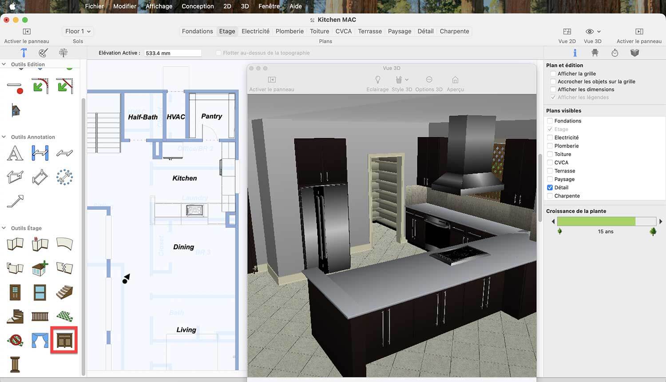Collapse the Outils Annotation section
This screenshot has width=666, height=382.
click(4, 137)
